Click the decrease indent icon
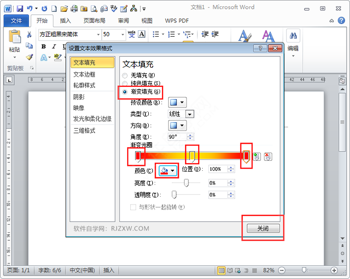The width and height of the screenshot is (350, 279). pyautogui.click(x=205, y=34)
